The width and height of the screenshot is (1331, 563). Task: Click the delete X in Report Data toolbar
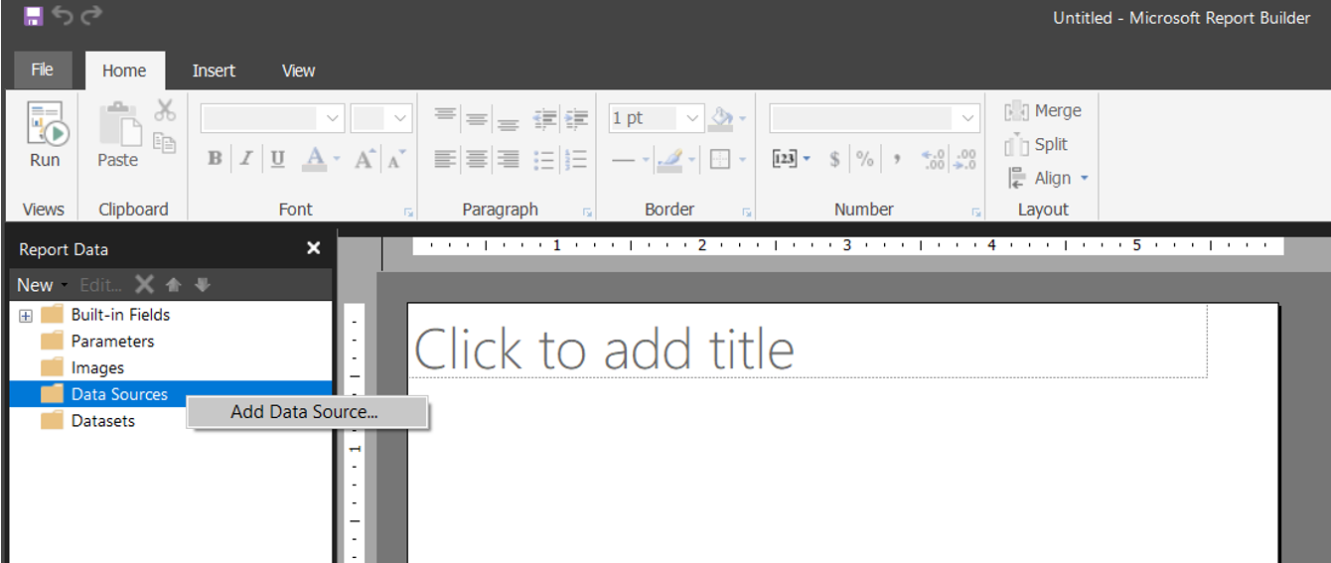tap(144, 285)
